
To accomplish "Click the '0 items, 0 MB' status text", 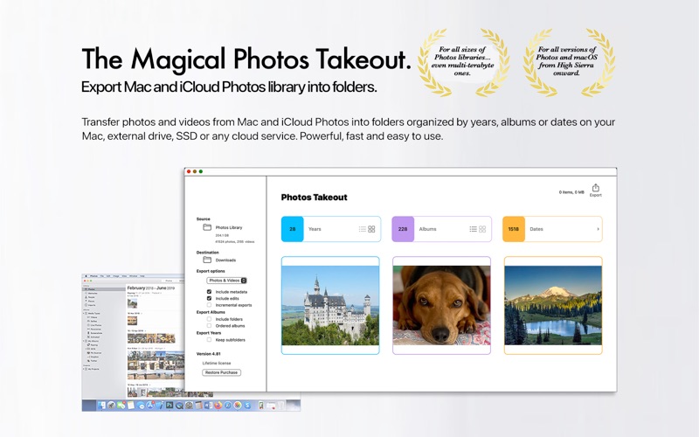I will coord(571,192).
